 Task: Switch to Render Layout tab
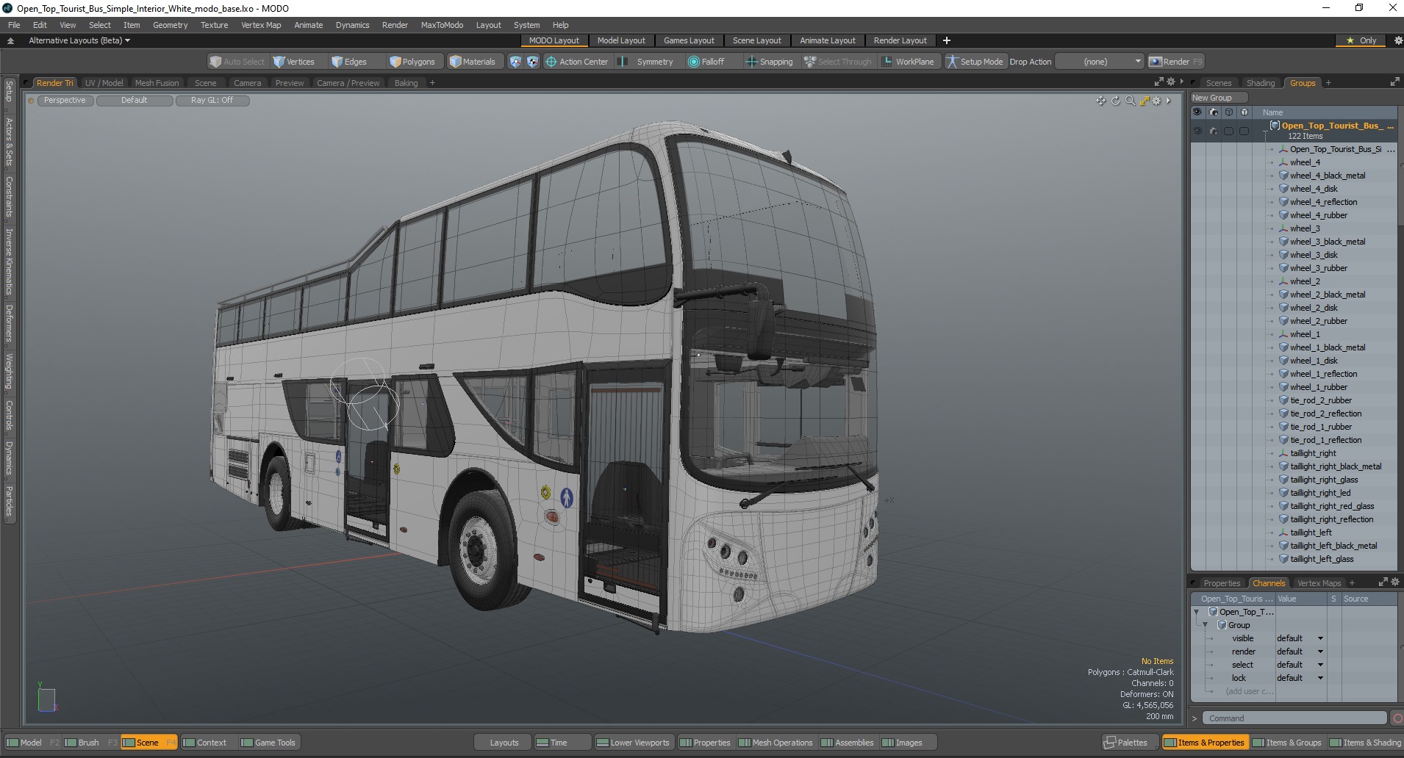(x=900, y=40)
